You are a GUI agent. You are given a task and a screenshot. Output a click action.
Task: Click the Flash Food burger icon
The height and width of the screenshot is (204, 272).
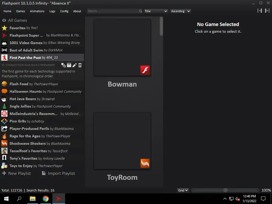tap(4, 84)
